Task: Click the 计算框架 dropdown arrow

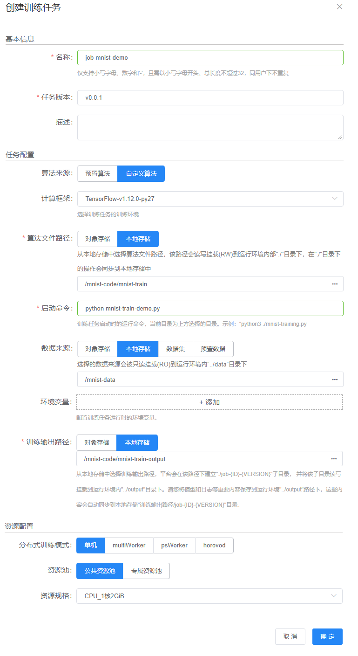Action: coord(334,199)
